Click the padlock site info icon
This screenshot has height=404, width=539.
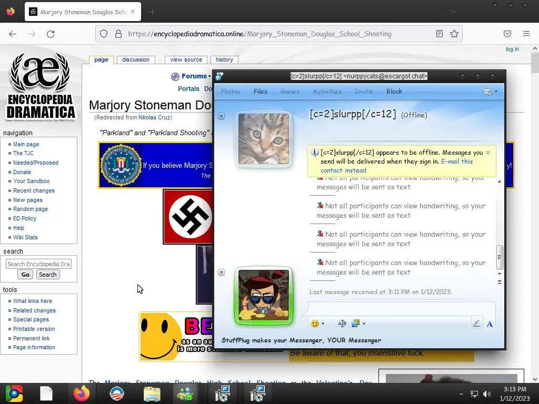pos(118,34)
